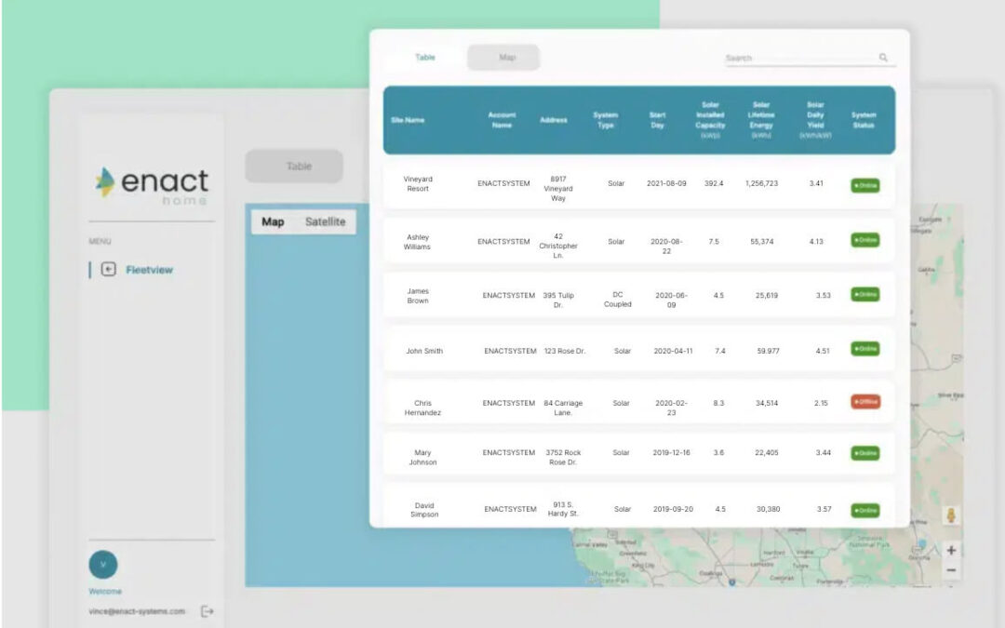Click the logout icon beside vince@enact-systems.com
The height and width of the screenshot is (628, 1005).
tap(207, 611)
